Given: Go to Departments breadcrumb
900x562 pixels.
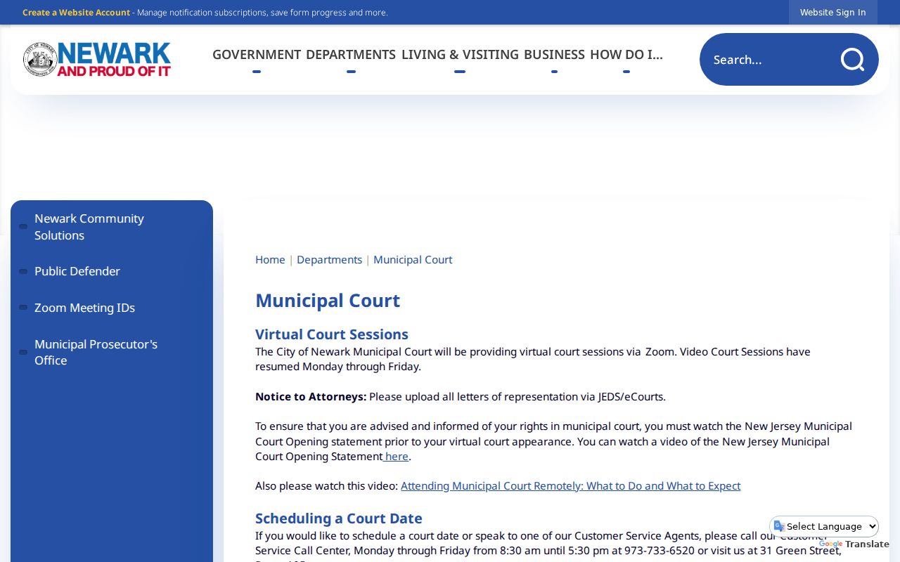Looking at the screenshot, I should pyautogui.click(x=329, y=260).
